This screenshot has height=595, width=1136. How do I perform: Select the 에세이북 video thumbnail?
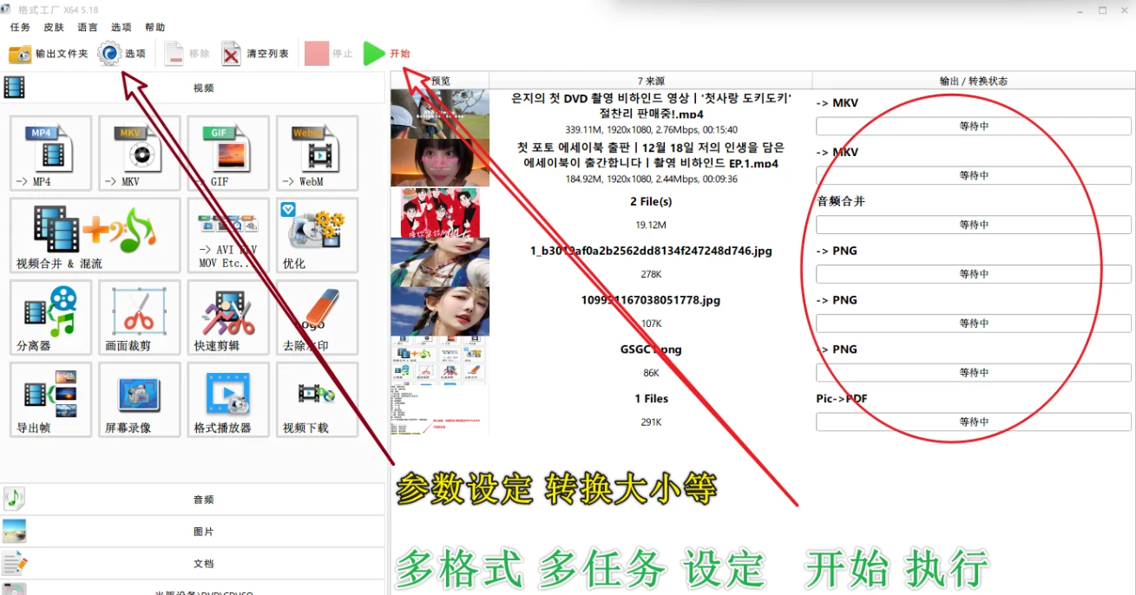pyautogui.click(x=440, y=163)
